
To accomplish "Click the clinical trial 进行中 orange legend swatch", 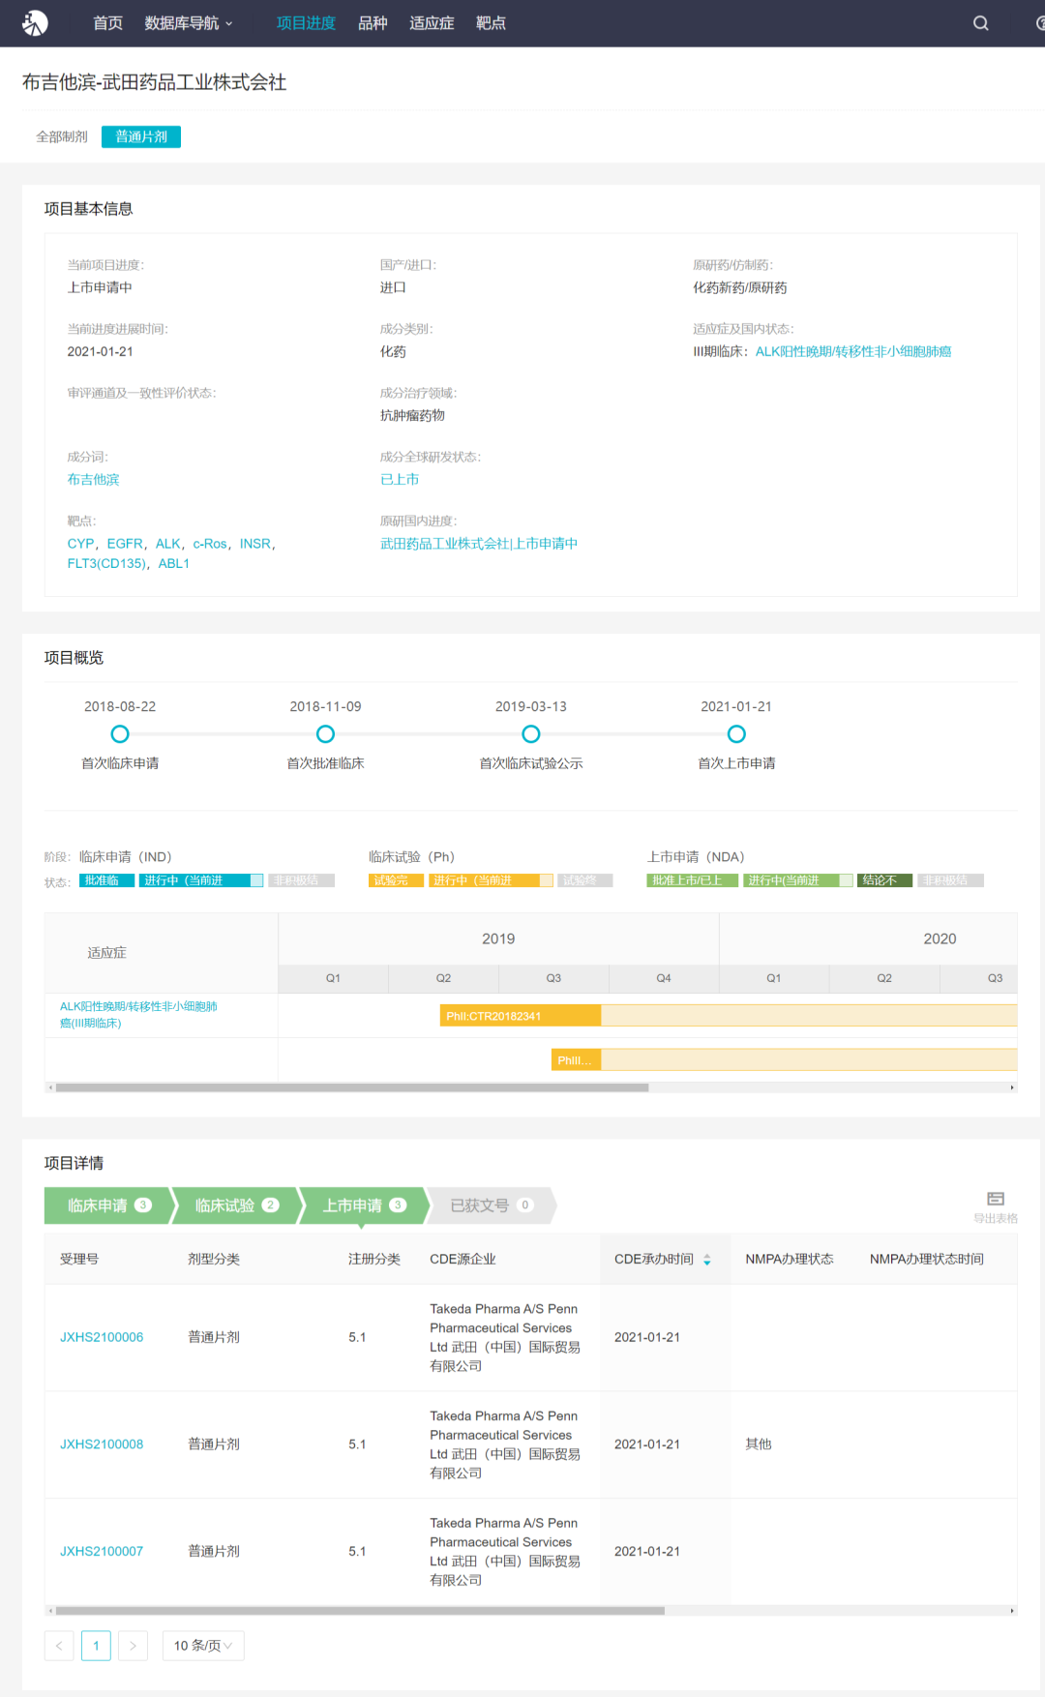I will pyautogui.click(x=491, y=880).
